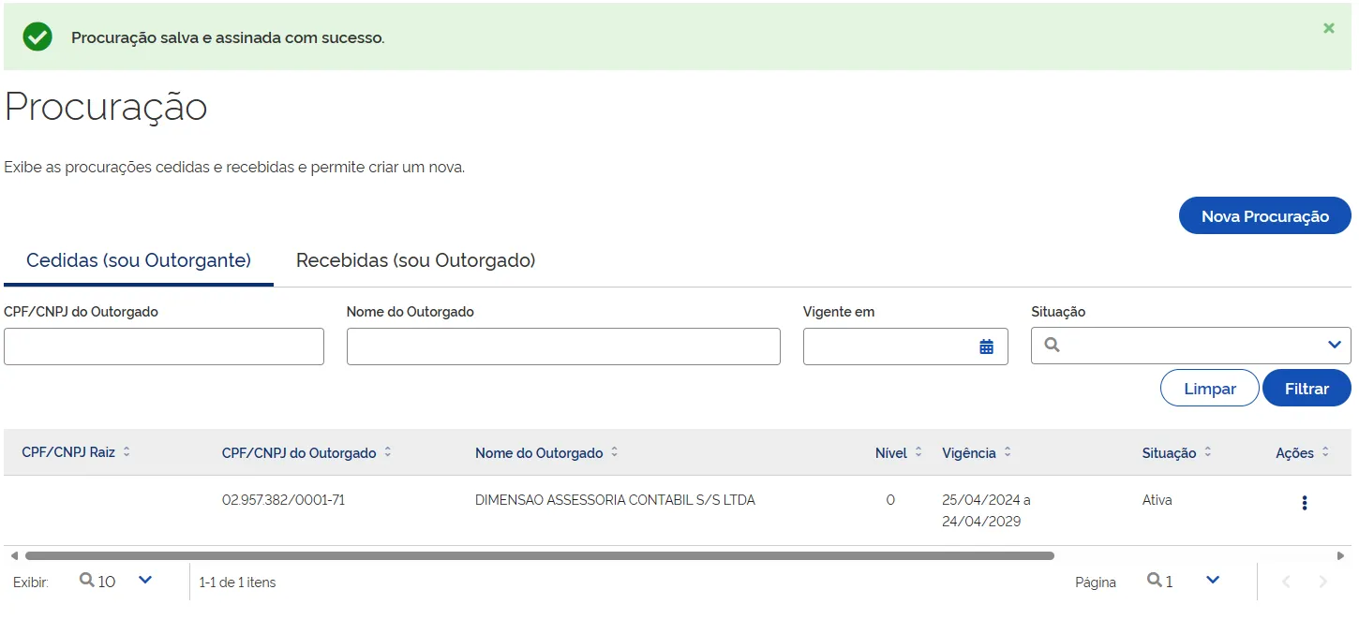
Task: Focus Vigente em date field
Action: tap(905, 346)
